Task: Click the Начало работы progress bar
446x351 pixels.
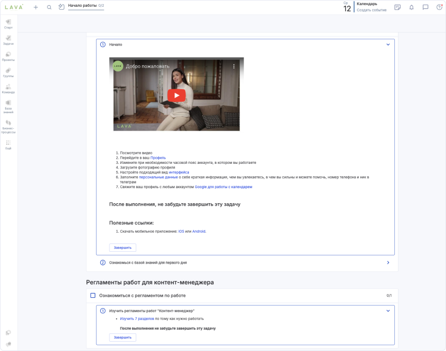Action: pyautogui.click(x=86, y=10)
